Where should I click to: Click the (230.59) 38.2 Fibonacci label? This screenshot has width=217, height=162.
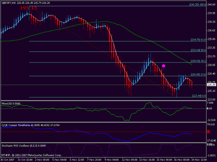[x=198, y=61]
